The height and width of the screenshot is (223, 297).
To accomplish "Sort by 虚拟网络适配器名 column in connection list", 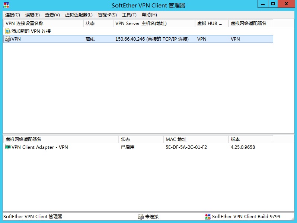I will (x=250, y=23).
